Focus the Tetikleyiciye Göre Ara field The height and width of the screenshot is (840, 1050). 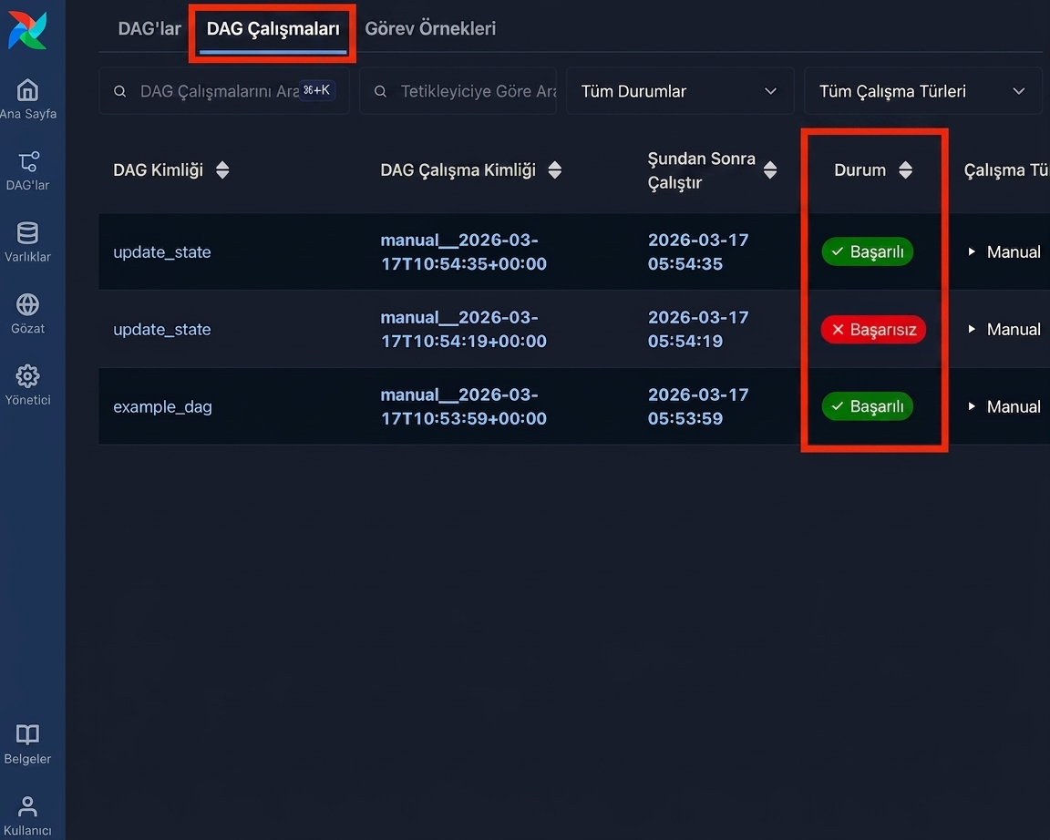[458, 91]
